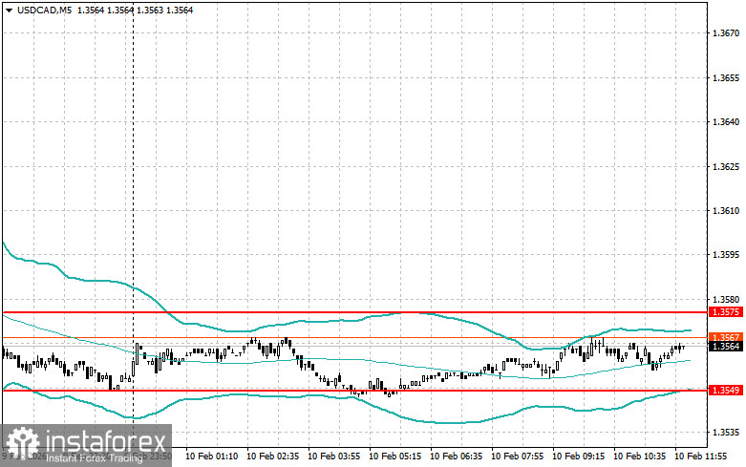Open the chart menu triangle beside USDCAD
The image size is (746, 467).
[x=9, y=11]
